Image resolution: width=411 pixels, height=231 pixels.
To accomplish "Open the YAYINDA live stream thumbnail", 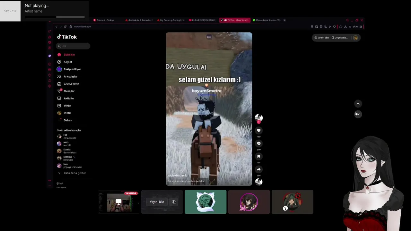I will [x=119, y=202].
